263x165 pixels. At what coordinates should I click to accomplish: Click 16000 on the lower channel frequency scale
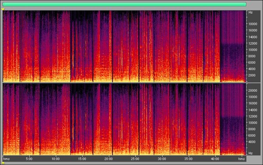[x=253, y=103]
